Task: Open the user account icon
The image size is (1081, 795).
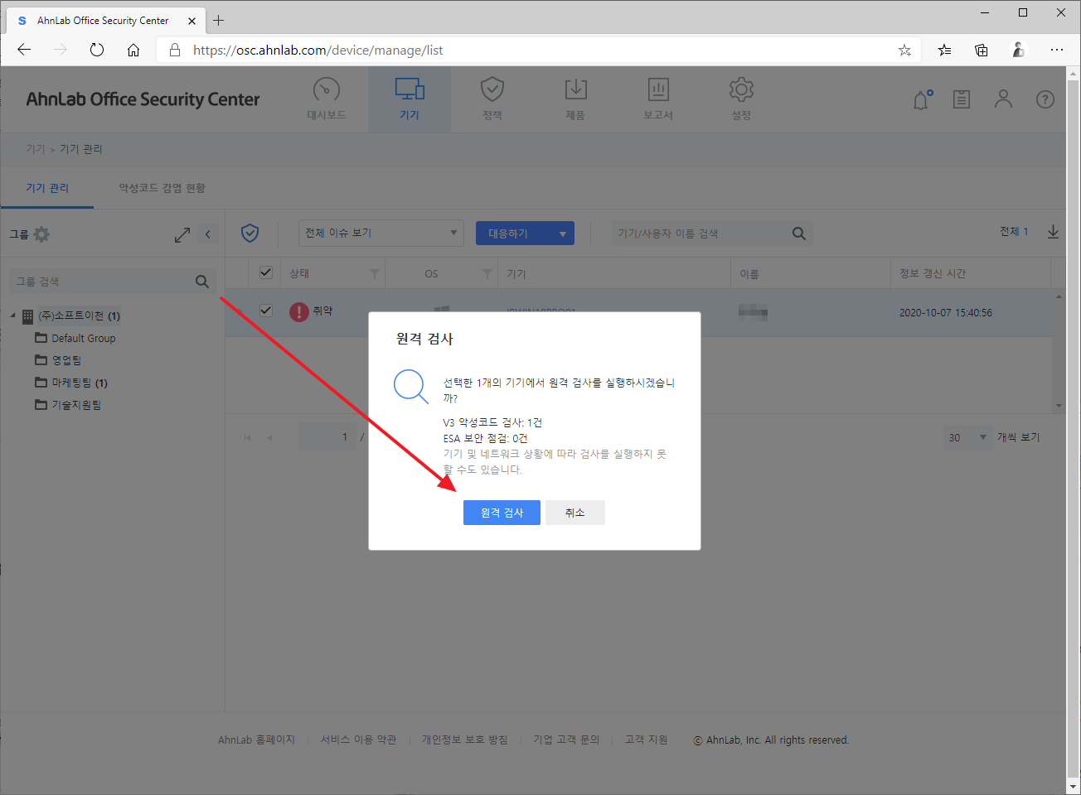Action: pyautogui.click(x=1003, y=99)
